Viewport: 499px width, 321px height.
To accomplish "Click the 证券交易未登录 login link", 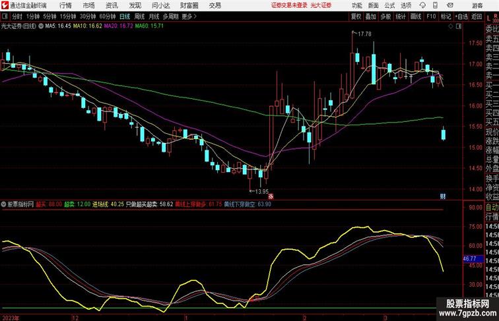I will (x=289, y=5).
